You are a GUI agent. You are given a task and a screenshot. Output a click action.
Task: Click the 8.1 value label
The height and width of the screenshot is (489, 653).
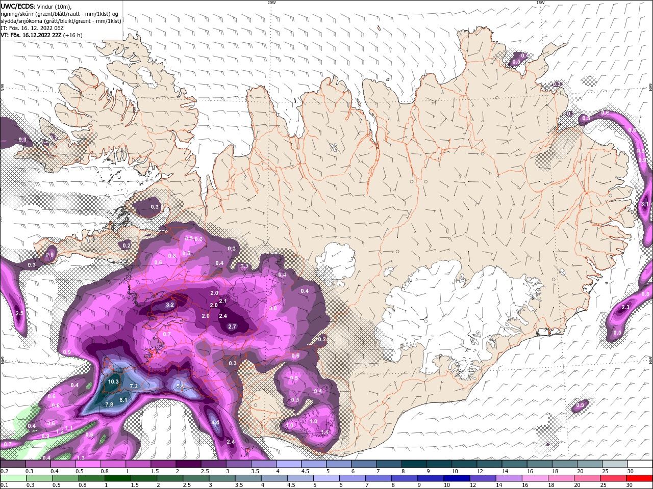click(x=123, y=400)
